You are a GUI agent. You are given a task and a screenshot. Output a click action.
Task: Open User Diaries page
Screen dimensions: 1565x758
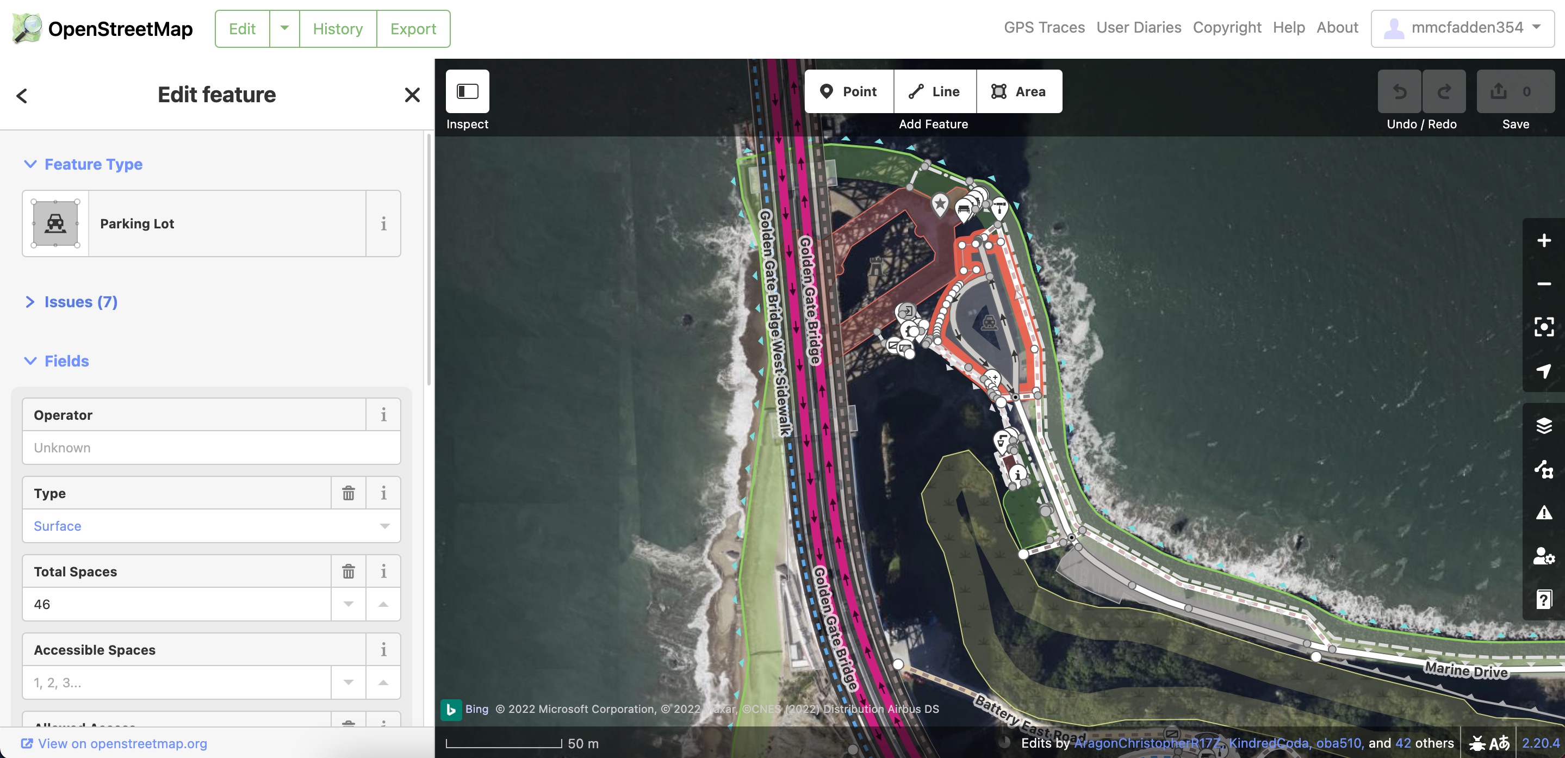1139,27
